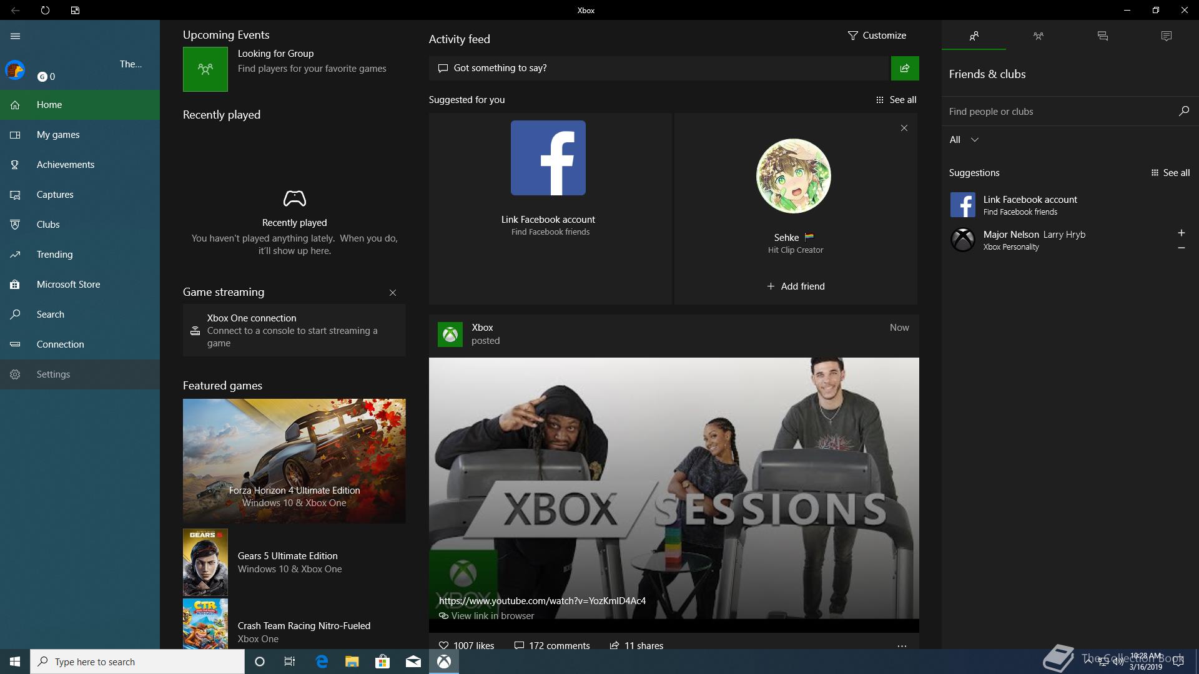Open My games in sidebar

(x=80, y=135)
